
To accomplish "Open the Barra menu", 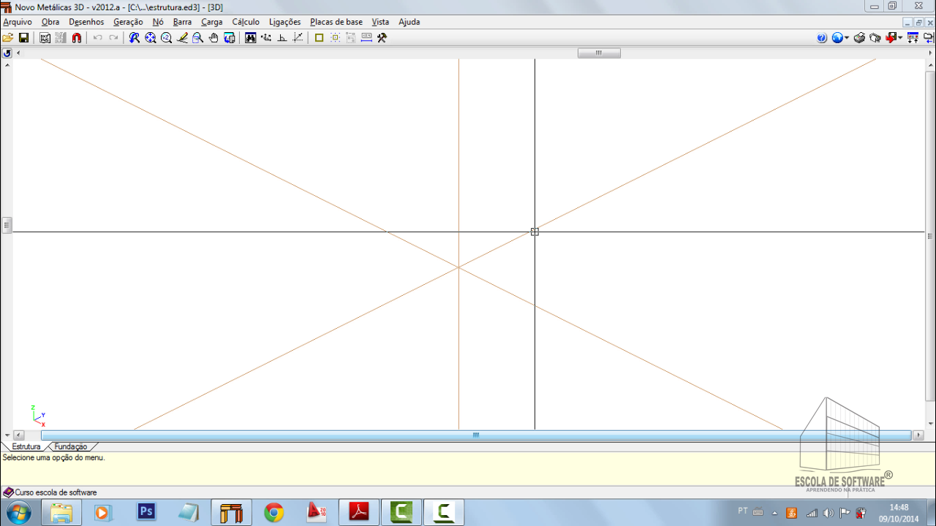I will point(182,22).
